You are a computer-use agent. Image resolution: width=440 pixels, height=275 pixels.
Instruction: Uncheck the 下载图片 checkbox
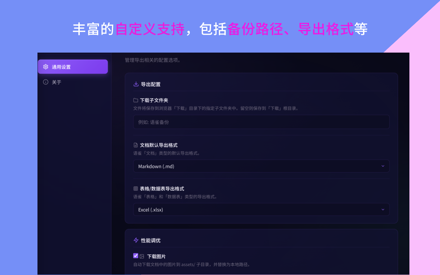tap(136, 256)
